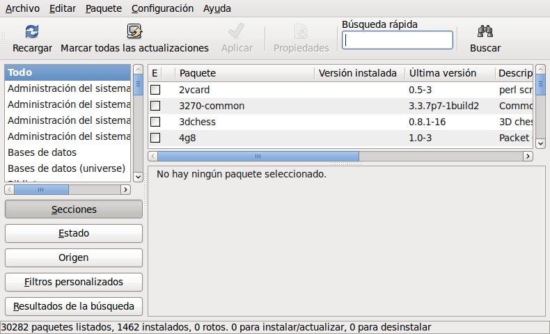Click the package list scroll-up arrow
This screenshot has width=550, height=334.
click(x=540, y=69)
